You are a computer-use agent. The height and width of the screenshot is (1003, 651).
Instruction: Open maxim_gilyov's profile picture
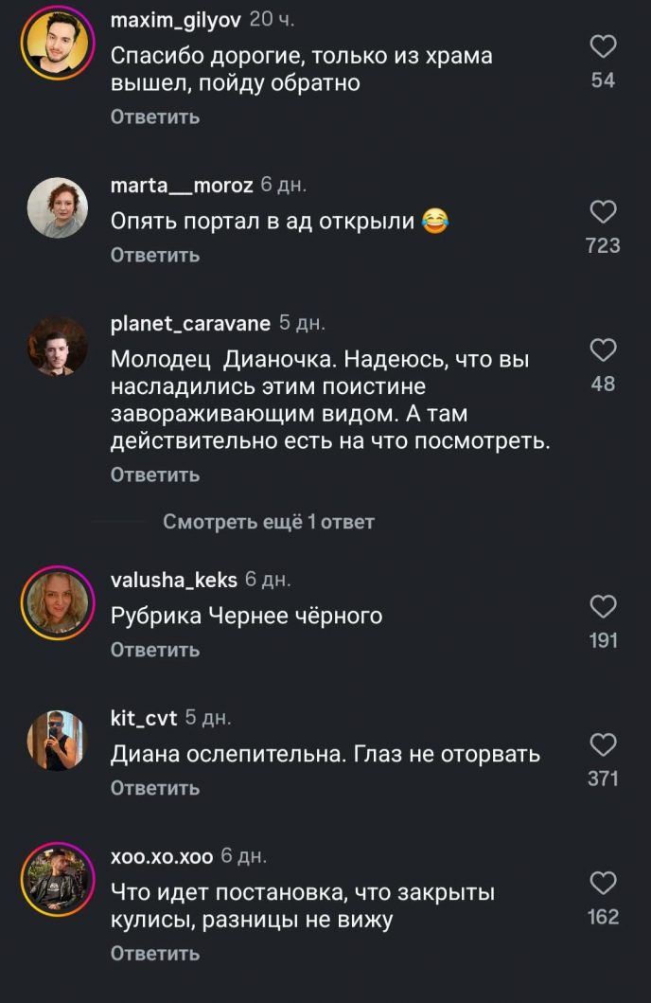coord(57,45)
